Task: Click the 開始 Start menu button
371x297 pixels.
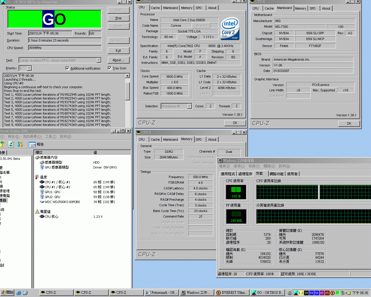Action: (x=7, y=293)
